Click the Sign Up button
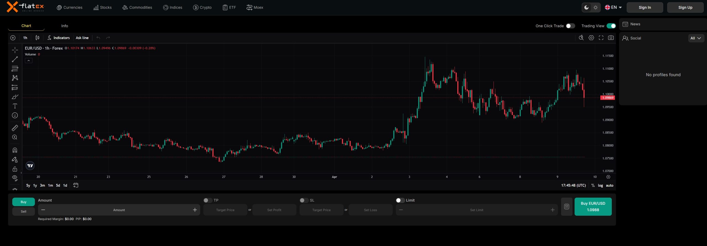The width and height of the screenshot is (707, 246). [685, 7]
